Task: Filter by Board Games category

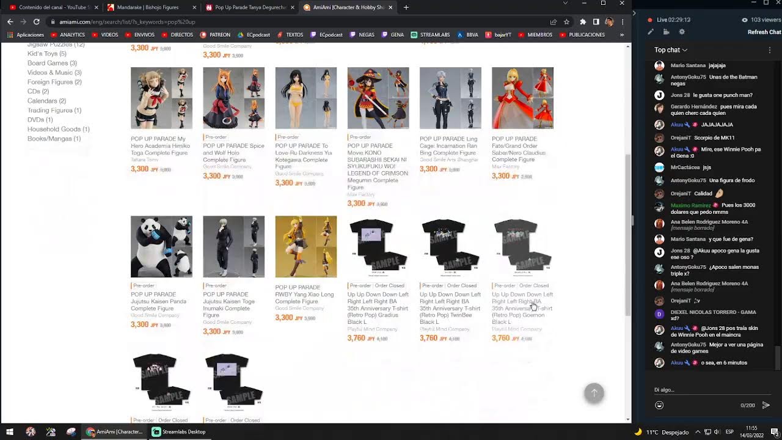Action: point(52,63)
